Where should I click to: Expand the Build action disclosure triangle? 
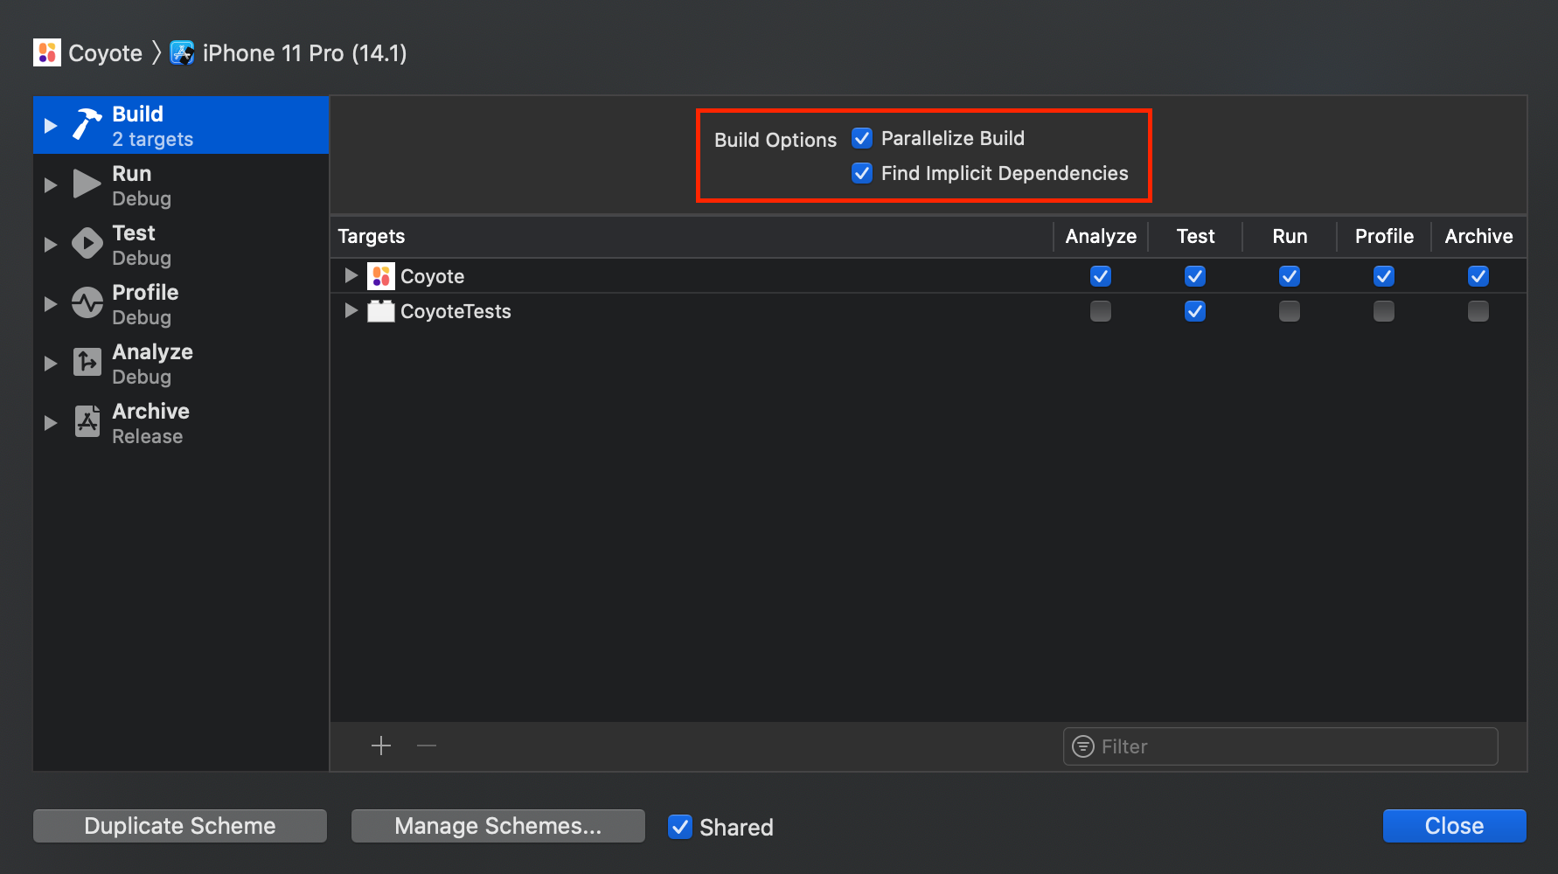click(51, 126)
